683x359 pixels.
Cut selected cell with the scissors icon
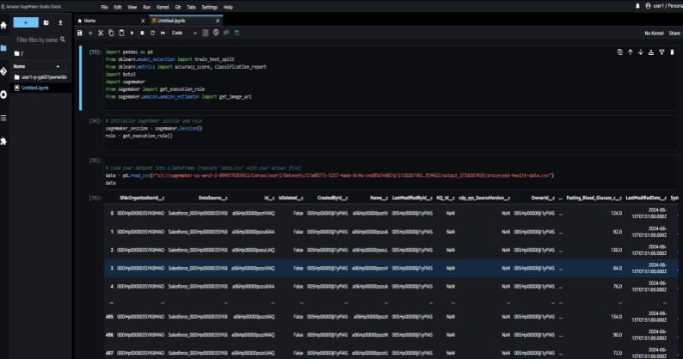pos(101,33)
